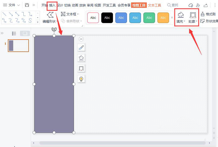This screenshot has height=147, width=218.
Task: Expand the shape styles gallery
Action: tap(172, 17)
